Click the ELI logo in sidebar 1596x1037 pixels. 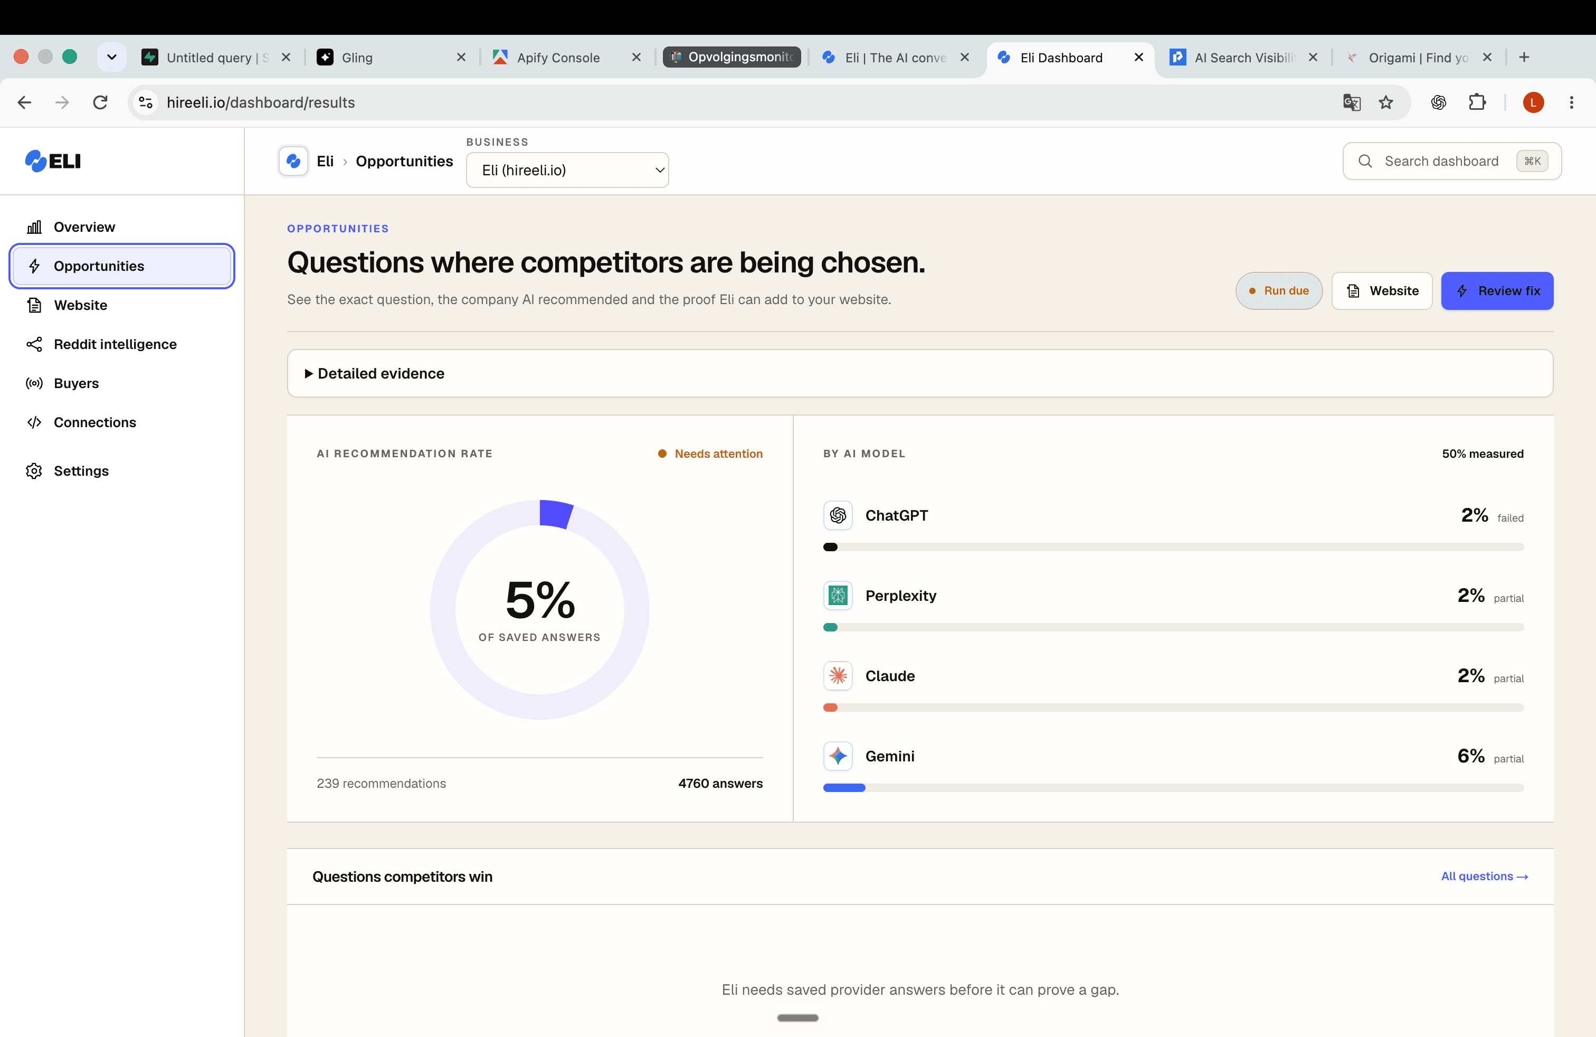[x=52, y=161]
